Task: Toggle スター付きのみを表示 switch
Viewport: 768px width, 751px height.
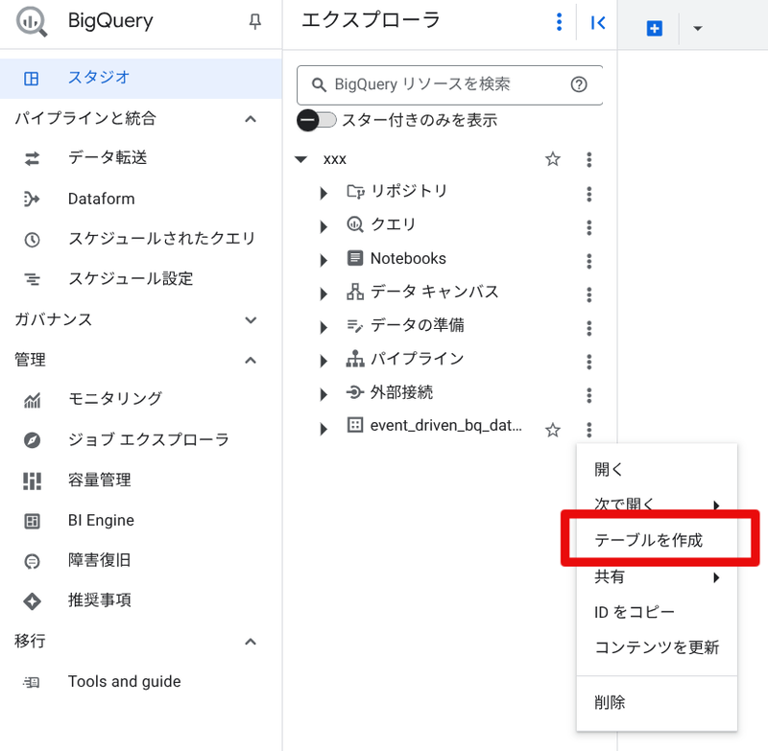Action: pyautogui.click(x=317, y=120)
